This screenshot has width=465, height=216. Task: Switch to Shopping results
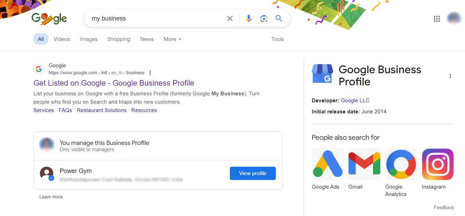coord(119,39)
